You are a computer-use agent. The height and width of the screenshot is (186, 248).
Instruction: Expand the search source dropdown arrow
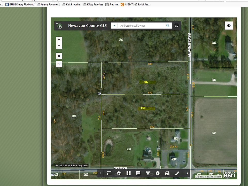coord(114,26)
